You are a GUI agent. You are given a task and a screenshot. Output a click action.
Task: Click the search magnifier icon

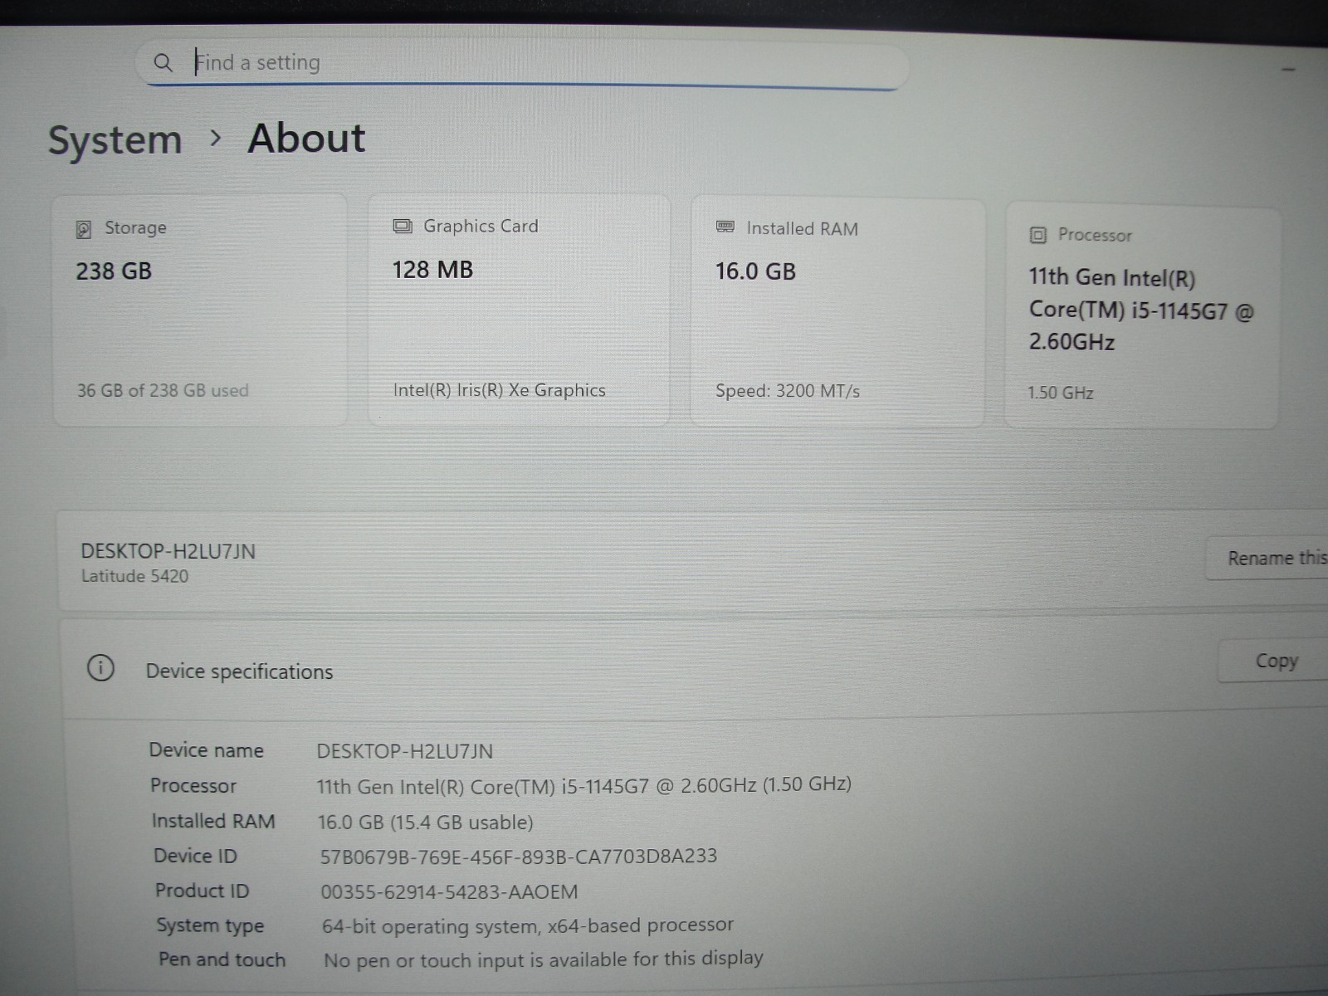point(163,62)
